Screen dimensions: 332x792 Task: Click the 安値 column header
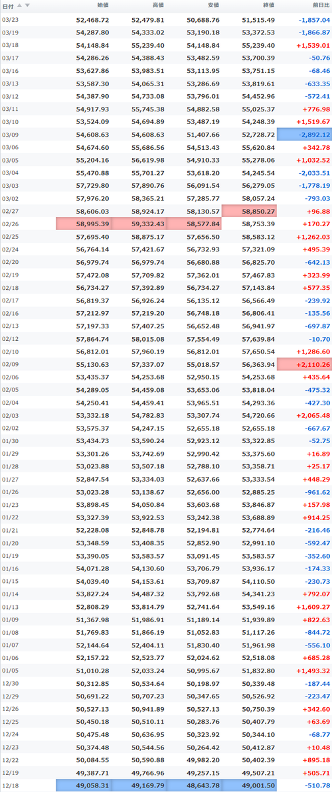(213, 5)
